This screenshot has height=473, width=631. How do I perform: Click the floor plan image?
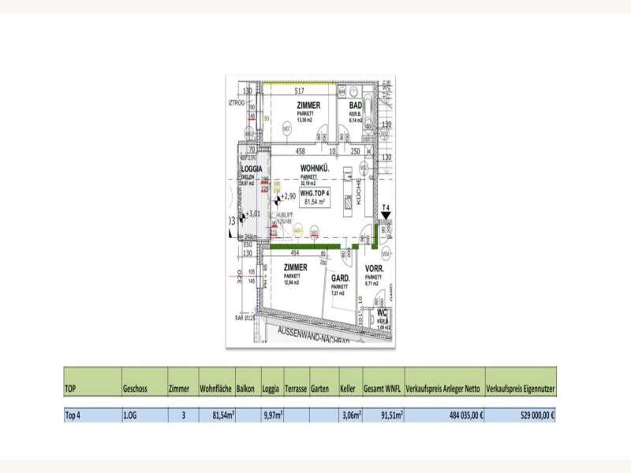[x=310, y=210]
